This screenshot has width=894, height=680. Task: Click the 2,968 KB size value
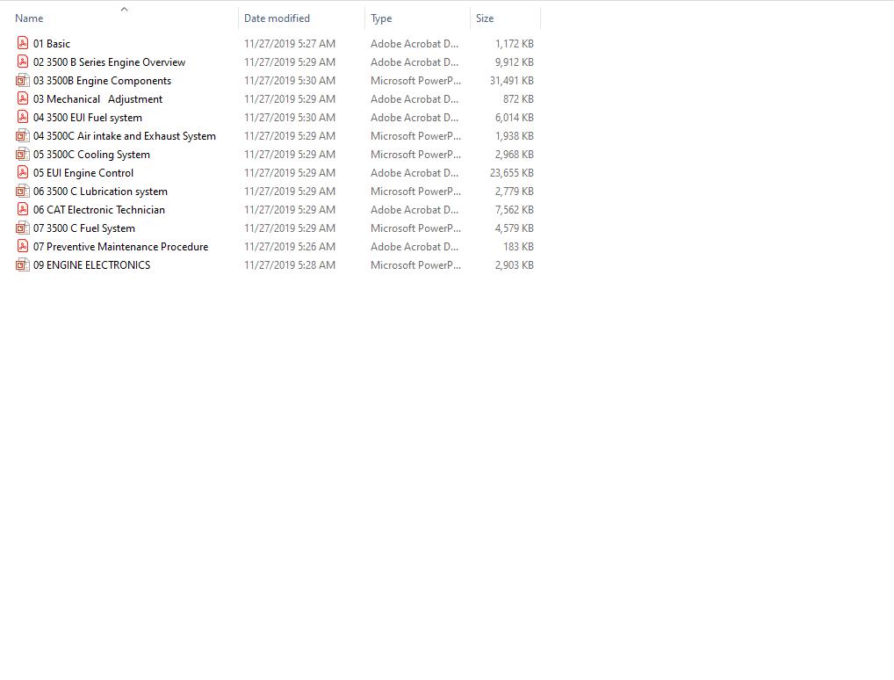coord(515,154)
